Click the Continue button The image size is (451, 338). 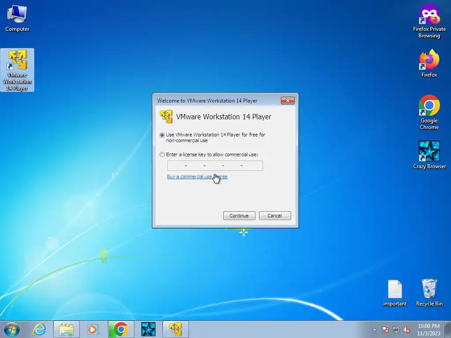click(x=239, y=216)
